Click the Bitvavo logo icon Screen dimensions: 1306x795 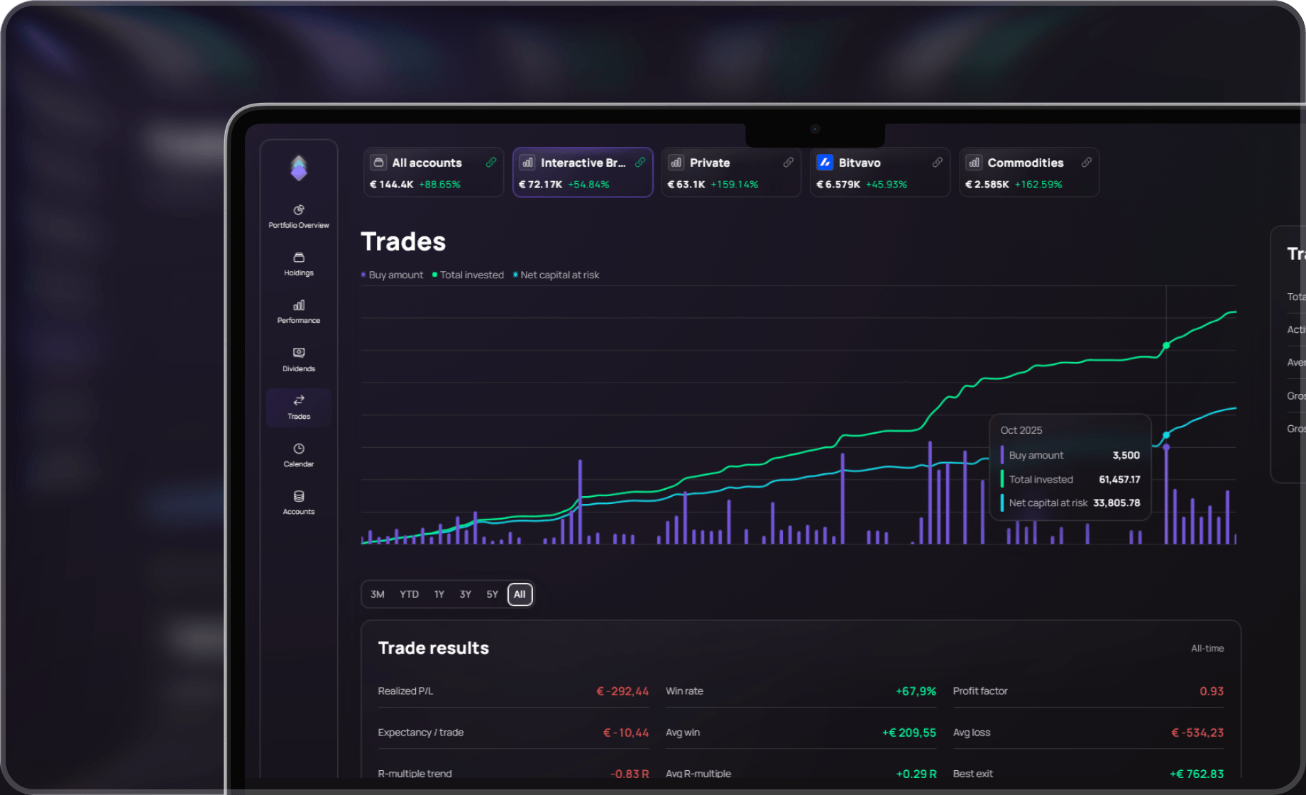[x=825, y=163]
